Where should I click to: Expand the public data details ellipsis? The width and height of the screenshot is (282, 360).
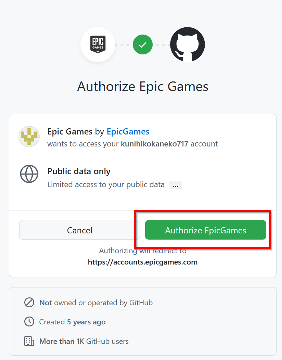176,185
